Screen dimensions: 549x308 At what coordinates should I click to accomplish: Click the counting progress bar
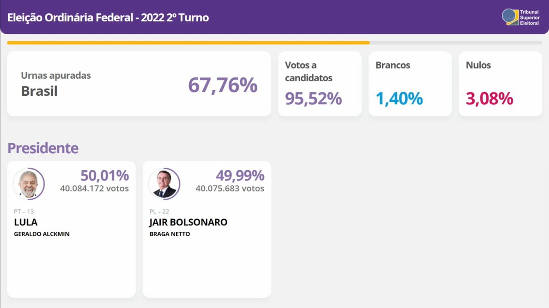pos(274,43)
